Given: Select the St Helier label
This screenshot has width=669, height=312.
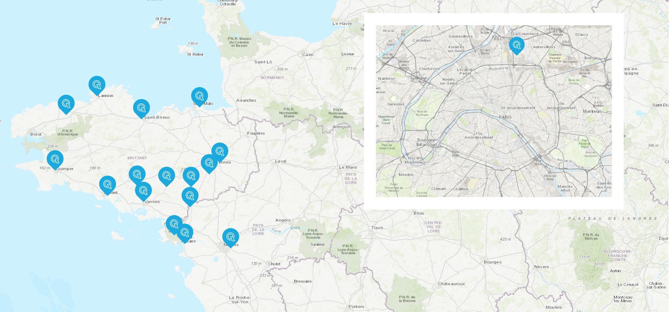Looking at the screenshot, I should point(195,54).
